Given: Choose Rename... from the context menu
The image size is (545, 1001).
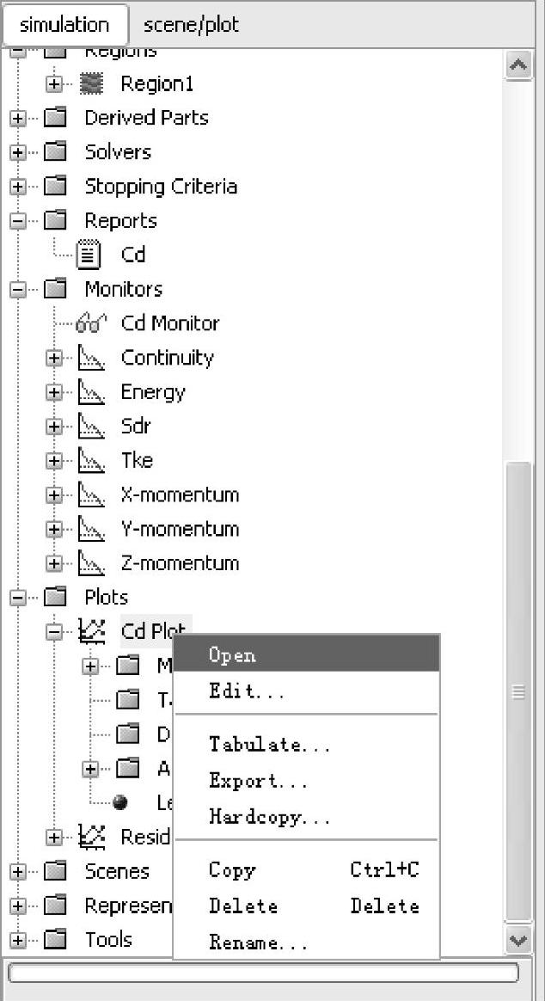Looking at the screenshot, I should click(257, 943).
